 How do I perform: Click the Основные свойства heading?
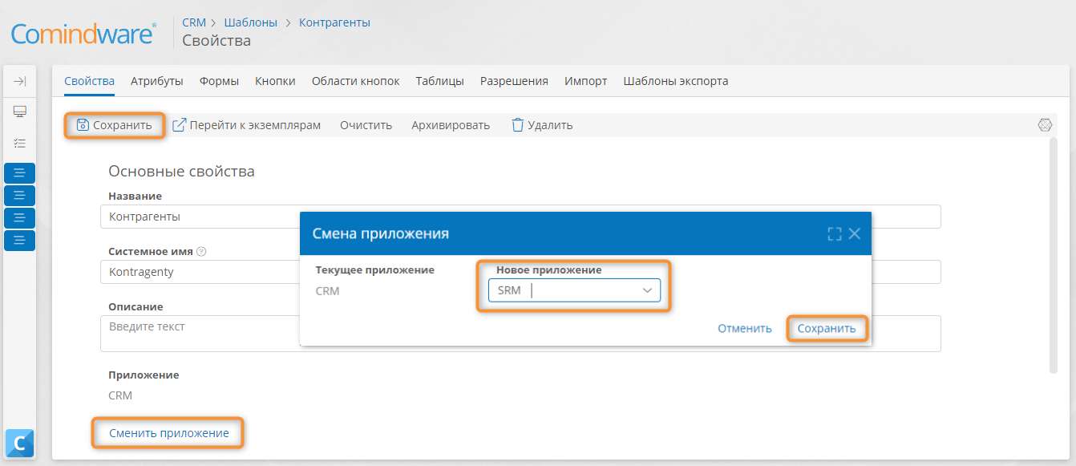181,171
